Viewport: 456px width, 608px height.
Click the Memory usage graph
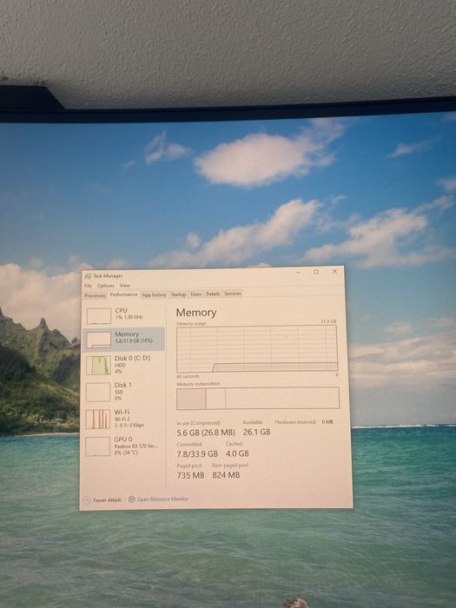tap(257, 349)
